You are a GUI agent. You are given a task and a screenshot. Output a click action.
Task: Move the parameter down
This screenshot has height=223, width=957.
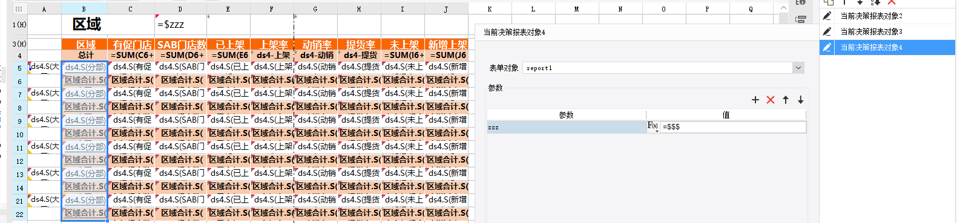click(800, 100)
